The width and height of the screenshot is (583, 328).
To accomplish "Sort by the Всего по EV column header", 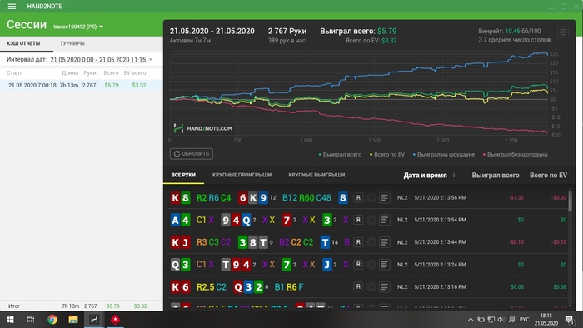I will point(548,176).
